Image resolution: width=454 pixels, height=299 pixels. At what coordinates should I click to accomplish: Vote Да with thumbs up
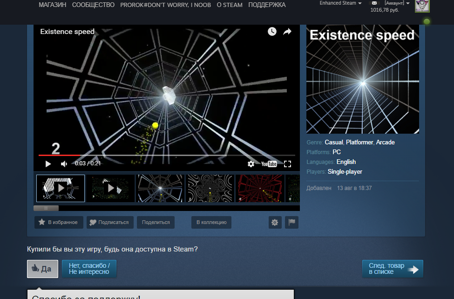[42, 269]
